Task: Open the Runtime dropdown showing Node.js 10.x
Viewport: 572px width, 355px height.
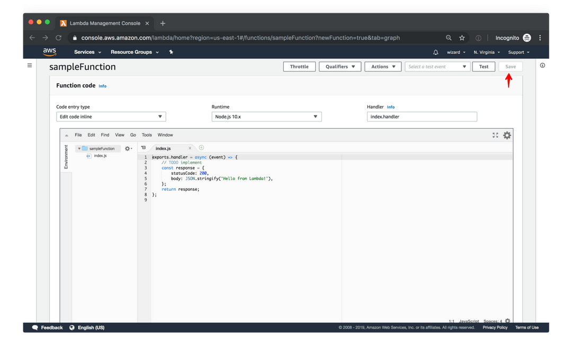Action: point(266,116)
